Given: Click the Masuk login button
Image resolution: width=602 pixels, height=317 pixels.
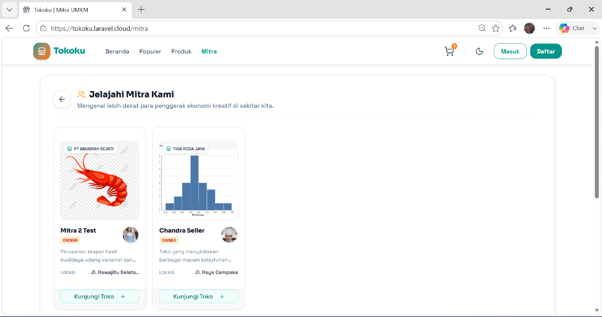Looking at the screenshot, I should pos(510,51).
